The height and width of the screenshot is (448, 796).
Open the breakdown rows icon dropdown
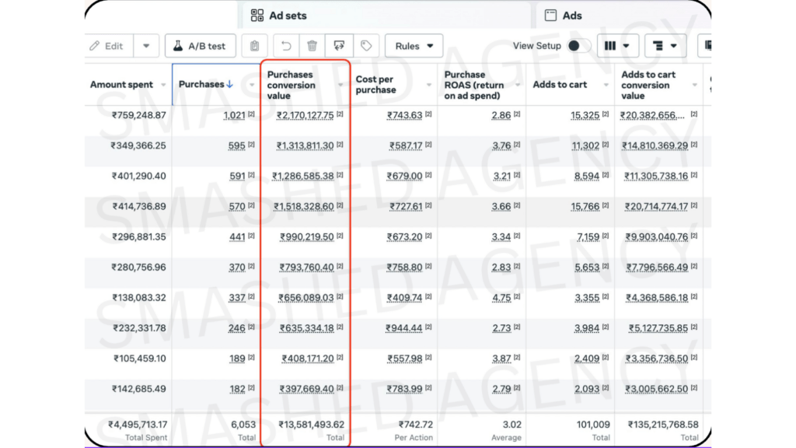(665, 46)
